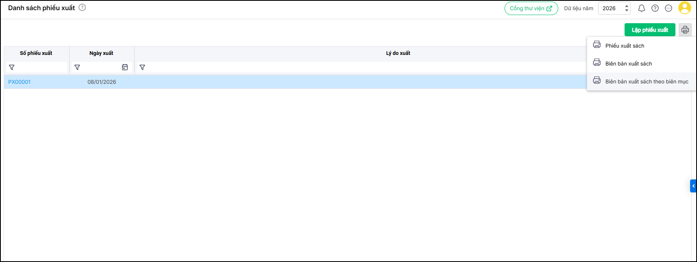Click filter icon in Ngày xuất column

point(77,67)
